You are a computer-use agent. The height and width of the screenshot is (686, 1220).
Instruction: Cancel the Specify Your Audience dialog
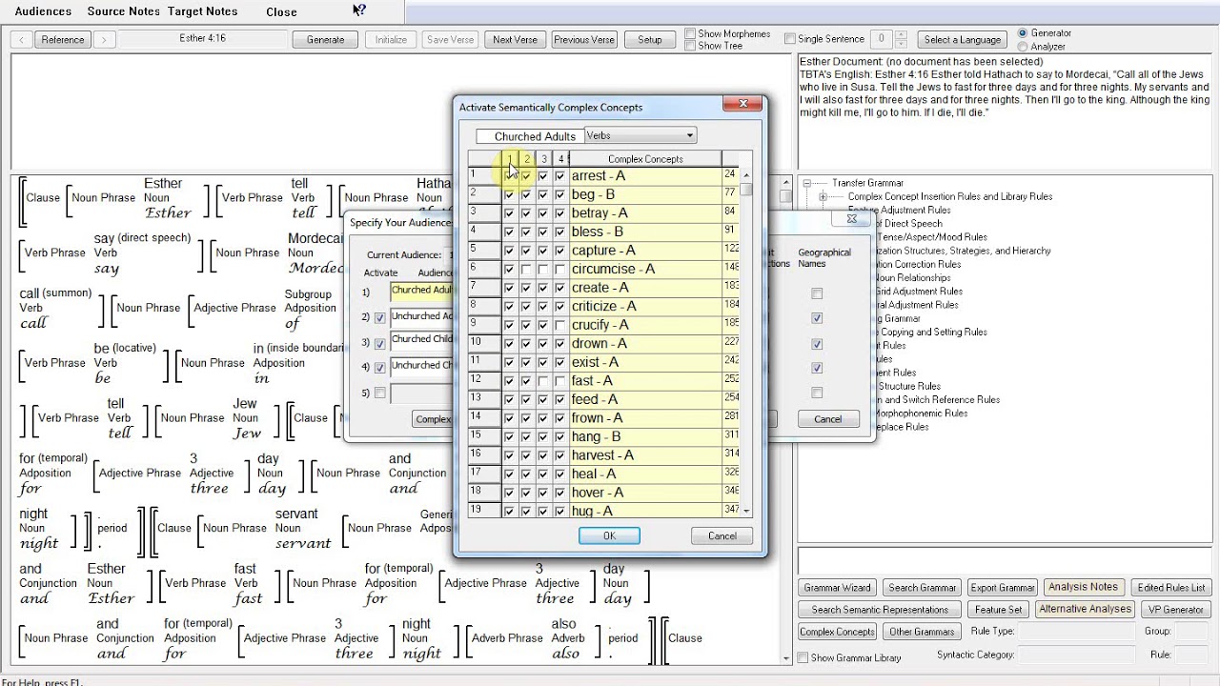(x=827, y=418)
